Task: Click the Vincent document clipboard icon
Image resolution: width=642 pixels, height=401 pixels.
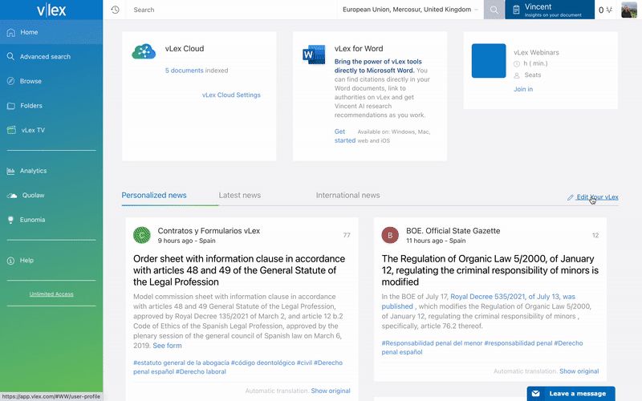Action: [516, 10]
